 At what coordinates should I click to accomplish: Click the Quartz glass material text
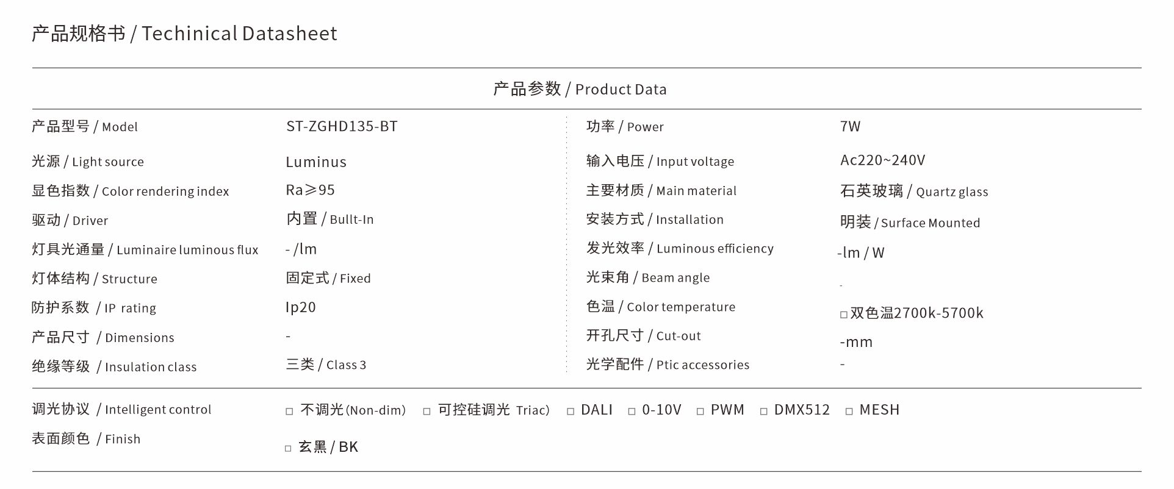[952, 192]
